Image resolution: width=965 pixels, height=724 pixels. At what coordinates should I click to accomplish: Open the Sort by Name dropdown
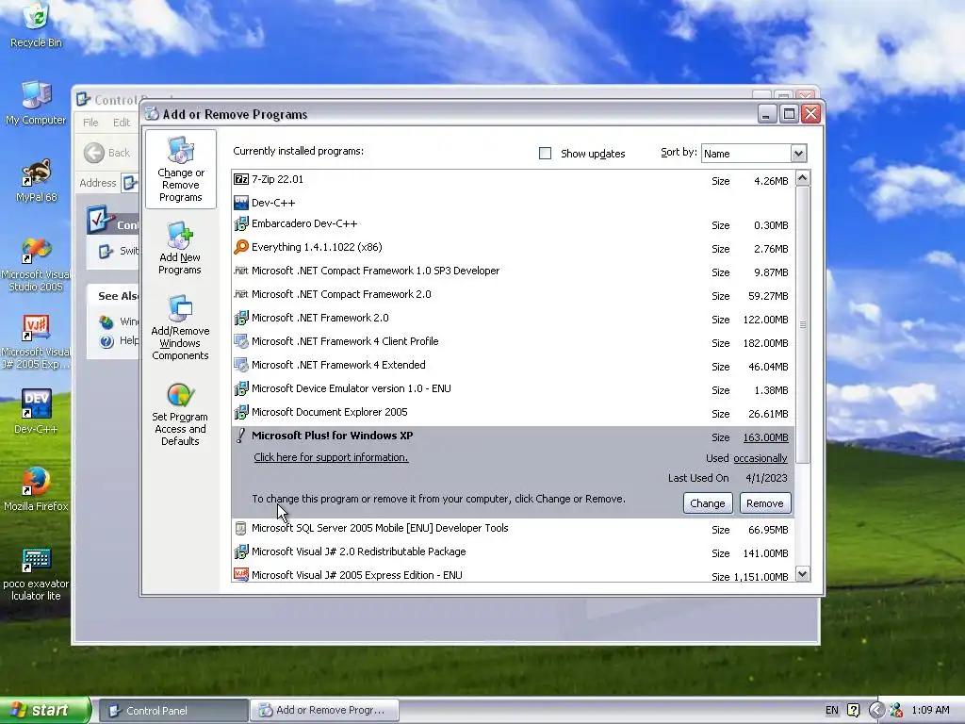click(798, 154)
